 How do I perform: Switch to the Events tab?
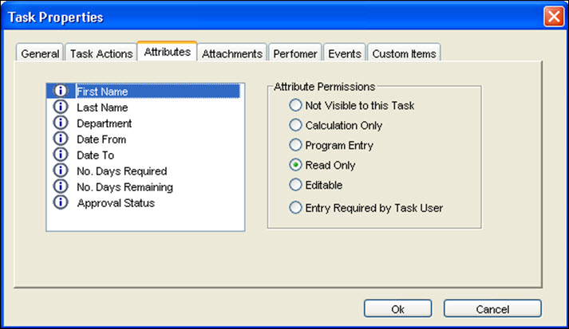coord(345,53)
